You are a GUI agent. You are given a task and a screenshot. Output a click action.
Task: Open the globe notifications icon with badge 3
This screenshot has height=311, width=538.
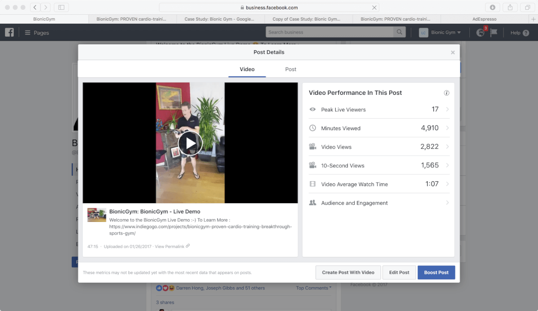[481, 33]
